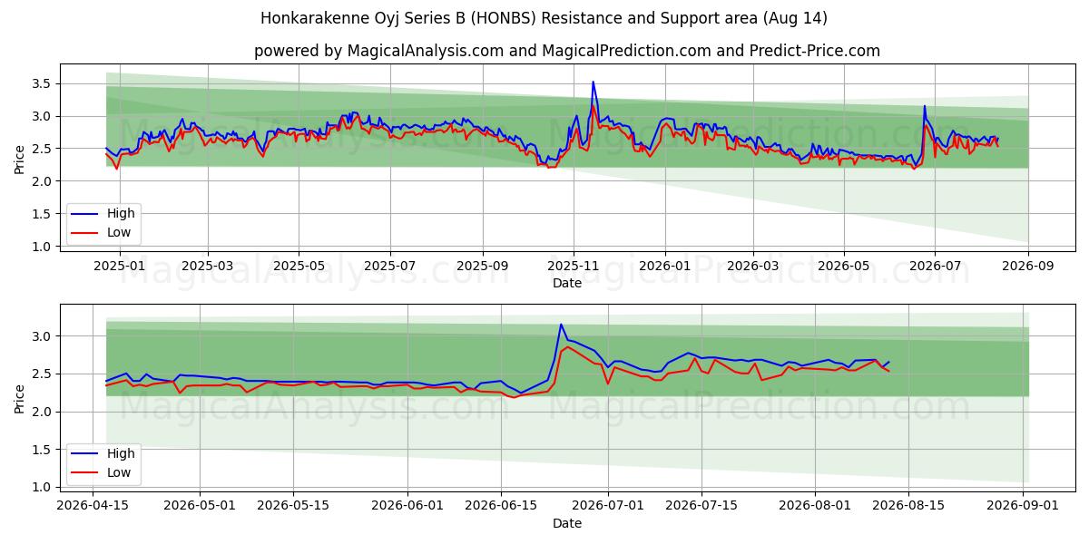Image resolution: width=1089 pixels, height=544 pixels.
Task: Click the '2026-04-15' lower axis label
Action: (93, 506)
